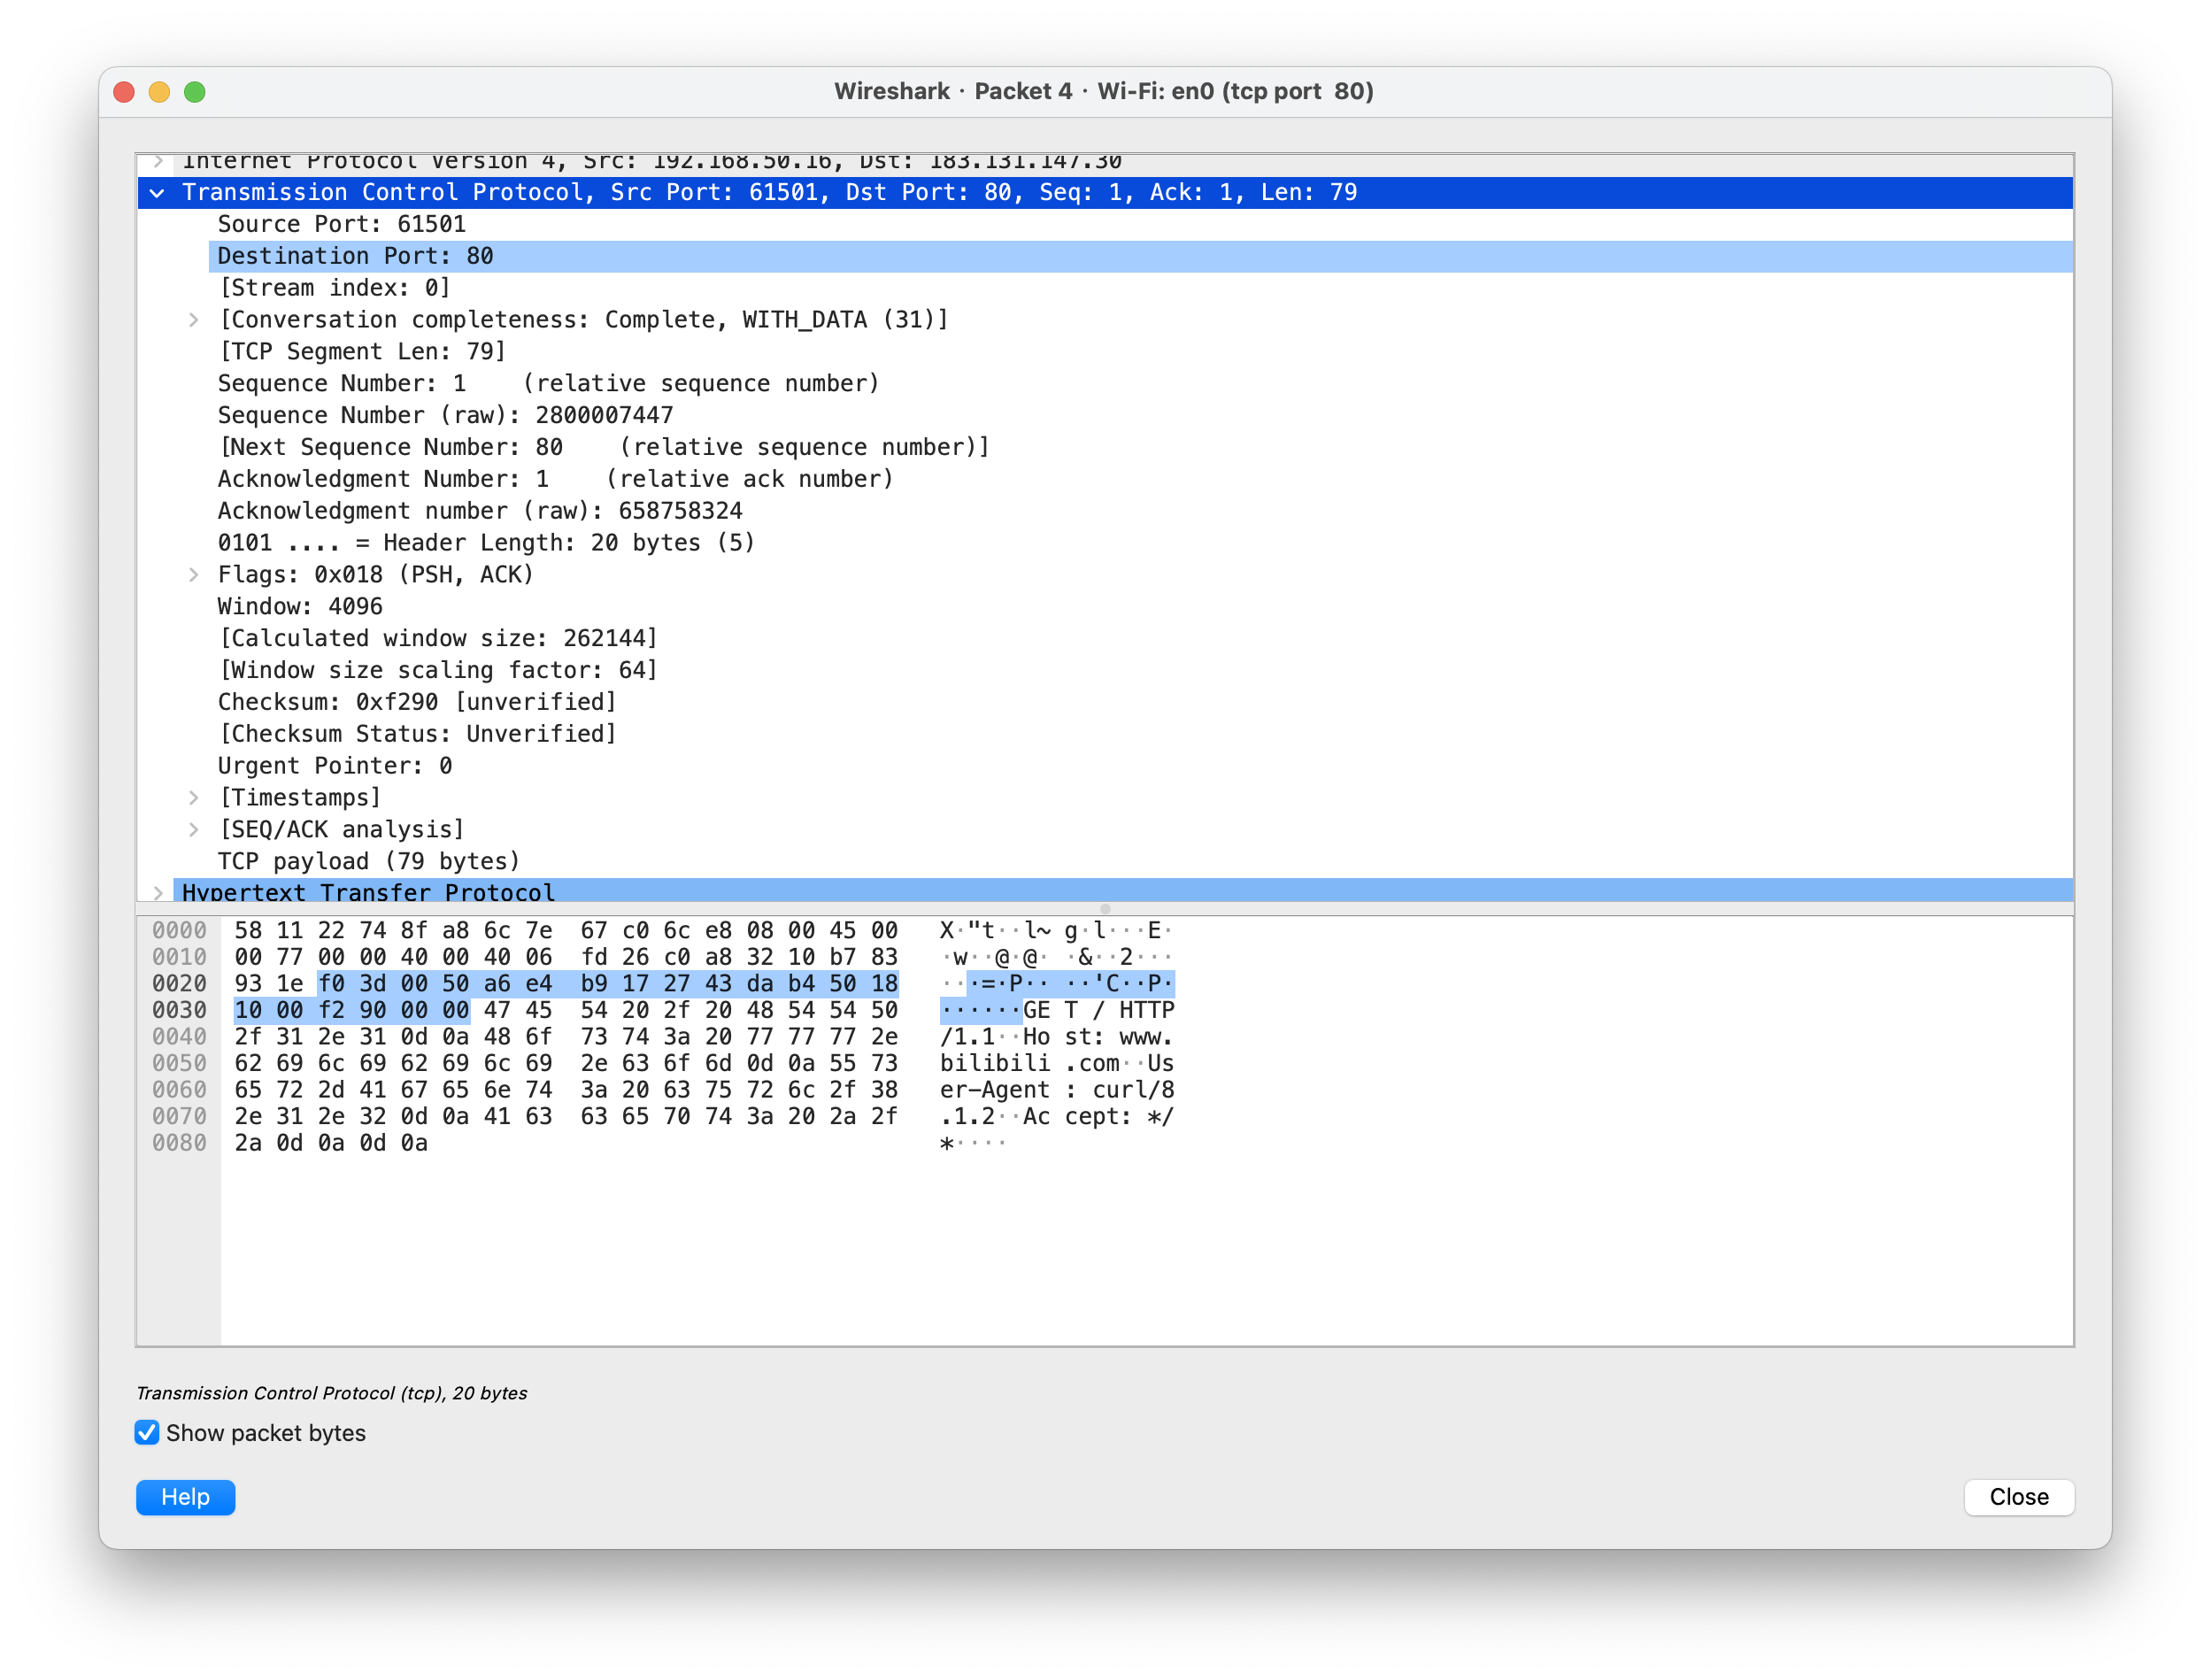2211x1680 pixels.
Task: Click the green zoom window button
Action: [195, 92]
